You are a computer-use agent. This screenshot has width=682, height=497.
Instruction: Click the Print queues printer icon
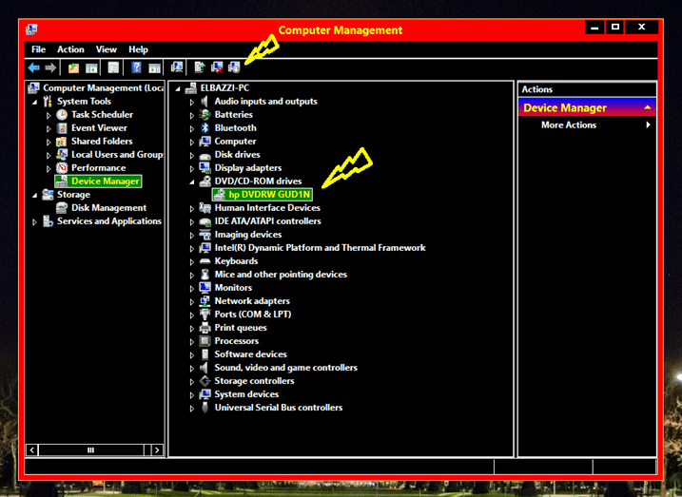(205, 328)
